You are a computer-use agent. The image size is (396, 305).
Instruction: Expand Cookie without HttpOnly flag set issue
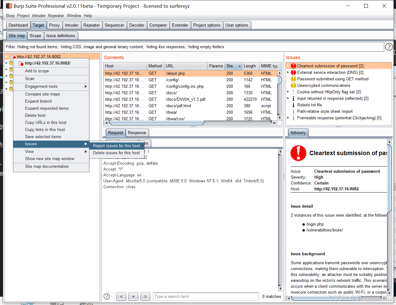(x=288, y=92)
